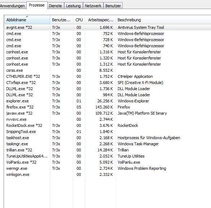Select the nvvsvc.exe process
This screenshot has width=211, height=208.
click(107, 119)
